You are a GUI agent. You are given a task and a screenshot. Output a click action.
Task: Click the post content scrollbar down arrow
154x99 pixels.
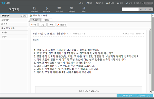[x=150, y=92]
